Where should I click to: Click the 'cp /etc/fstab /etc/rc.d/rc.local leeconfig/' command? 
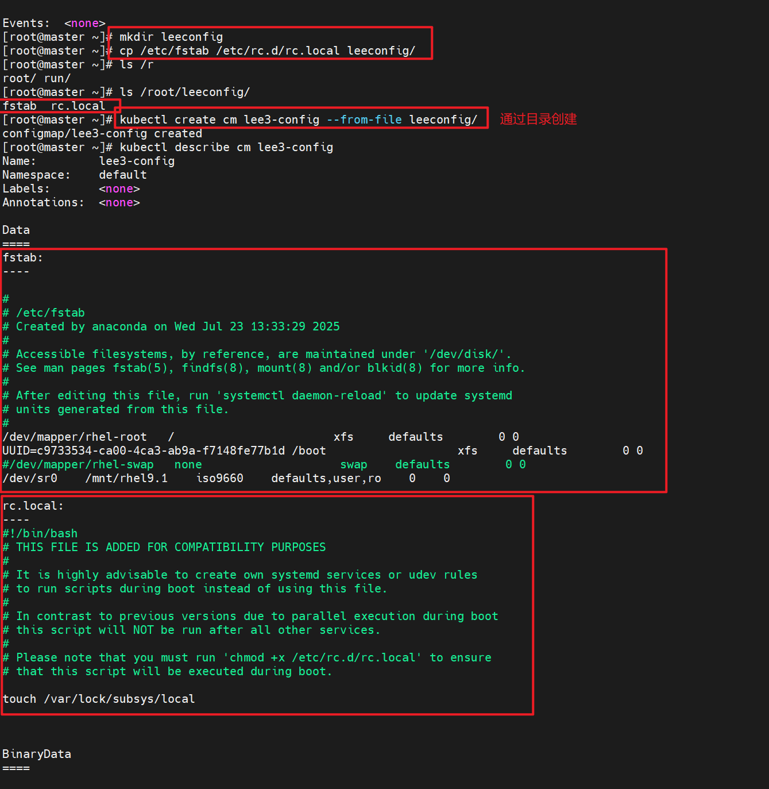268,51
